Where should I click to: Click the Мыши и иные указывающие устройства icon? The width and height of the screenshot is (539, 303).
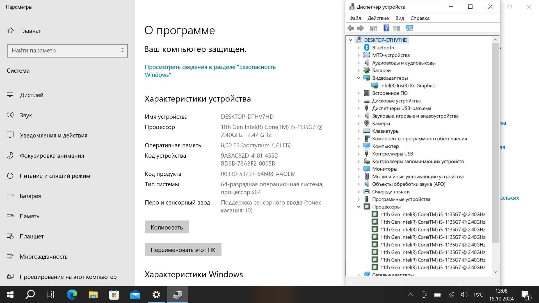click(367, 176)
